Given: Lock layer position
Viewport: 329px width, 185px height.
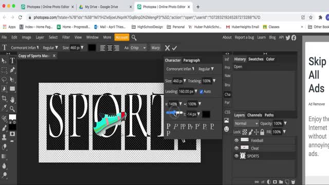Looking at the screenshot, I should [256, 132].
